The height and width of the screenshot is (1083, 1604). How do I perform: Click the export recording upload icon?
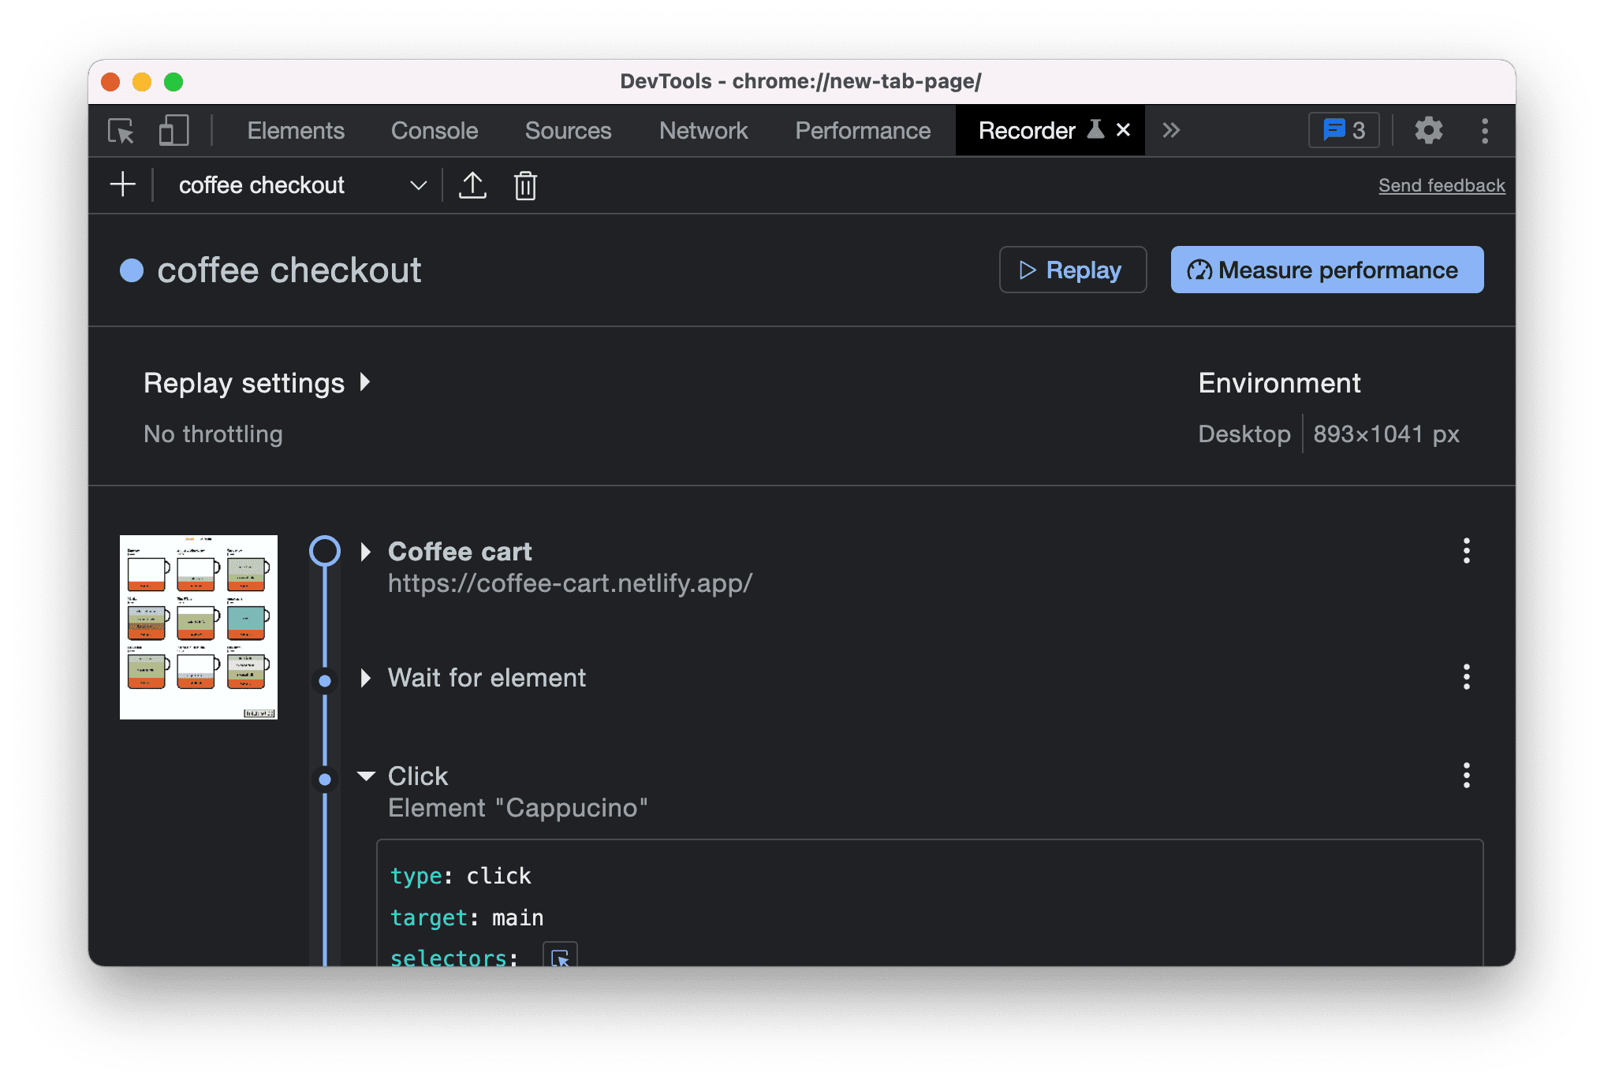(x=472, y=186)
